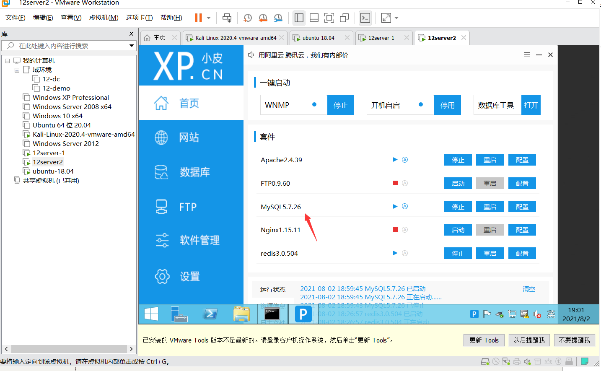Disable 开机自启 with the 停用 button
Image resolution: width=601 pixels, height=371 pixels.
(448, 105)
